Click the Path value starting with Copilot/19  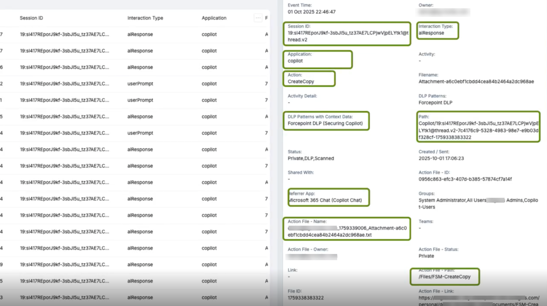[x=478, y=130]
